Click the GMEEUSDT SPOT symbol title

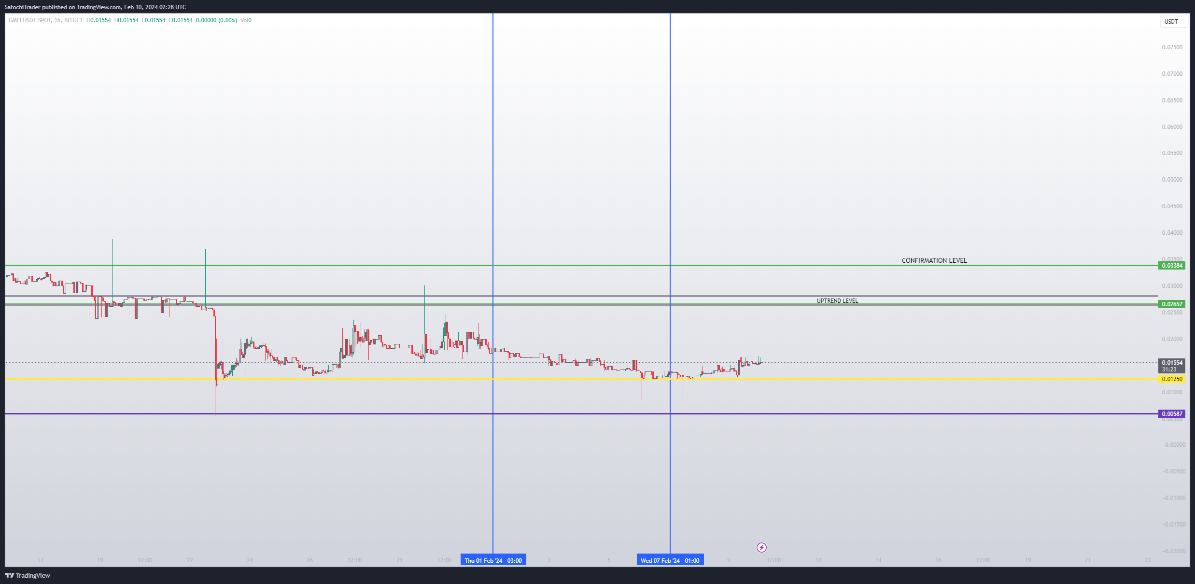29,20
